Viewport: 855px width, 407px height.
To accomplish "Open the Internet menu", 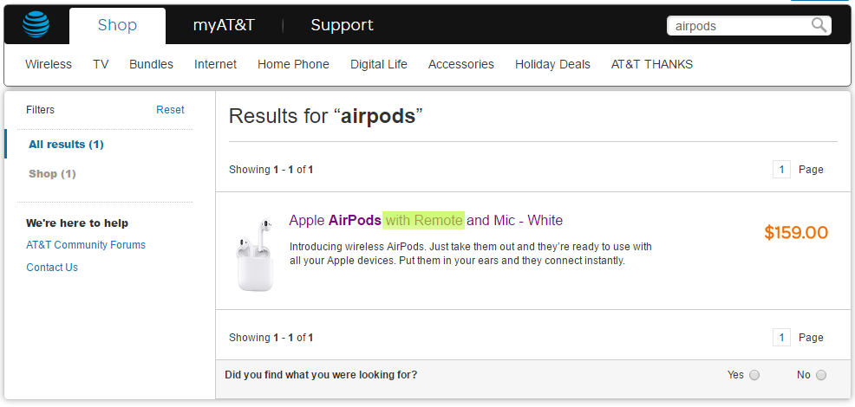I will click(x=215, y=64).
